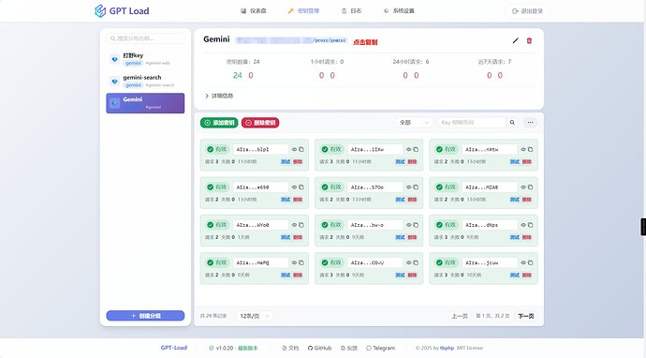Copy the AIza...MZA8 key

pos(530,187)
